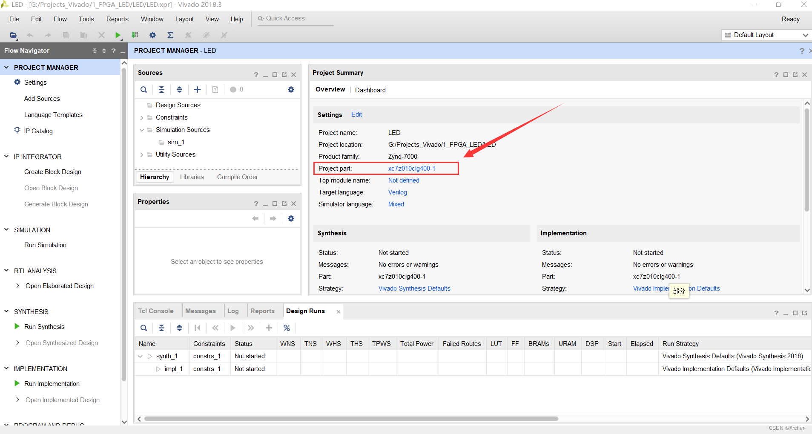Open Default Layout dropdown
812x434 pixels.
coord(766,35)
